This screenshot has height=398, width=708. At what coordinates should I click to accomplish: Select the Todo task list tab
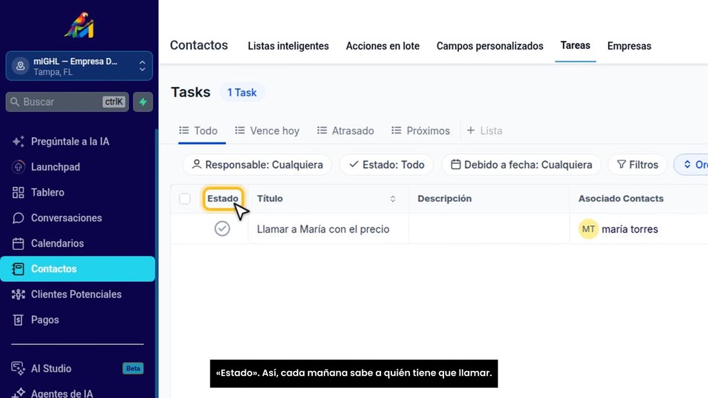(x=199, y=131)
